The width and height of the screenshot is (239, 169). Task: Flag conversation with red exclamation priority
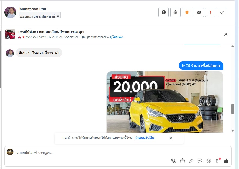[x=210, y=12]
